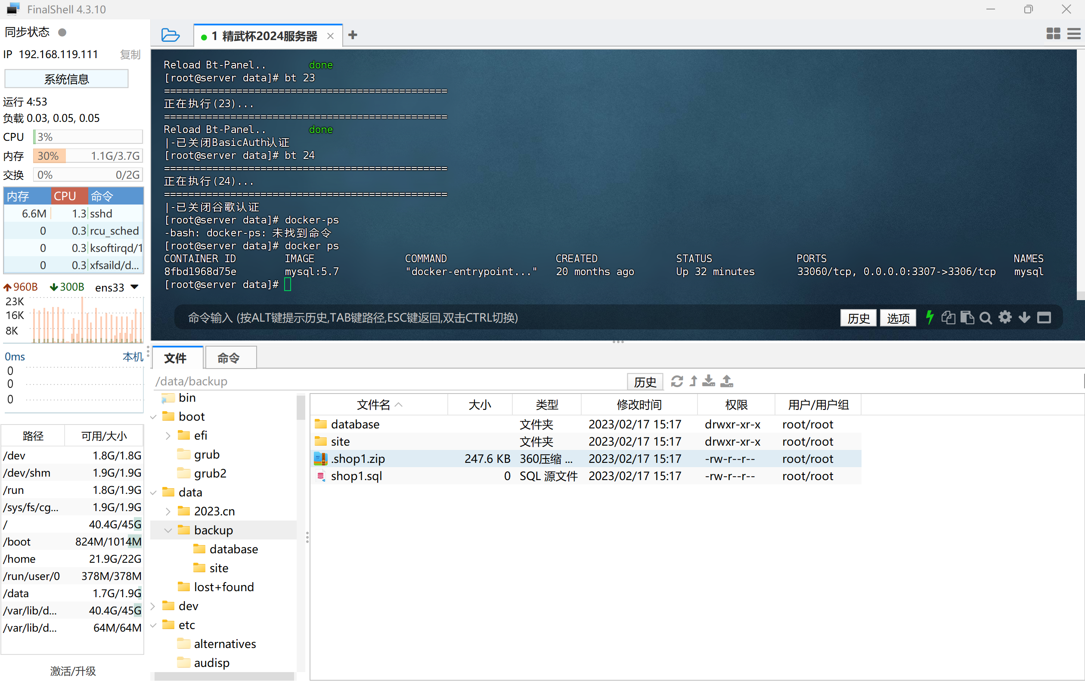Click the /data/backup path field

[390, 381]
